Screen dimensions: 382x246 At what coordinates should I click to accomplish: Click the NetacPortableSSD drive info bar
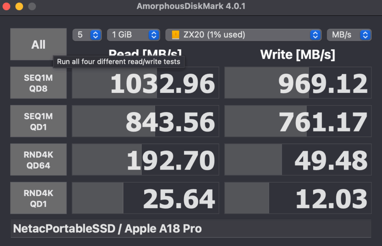191,228
